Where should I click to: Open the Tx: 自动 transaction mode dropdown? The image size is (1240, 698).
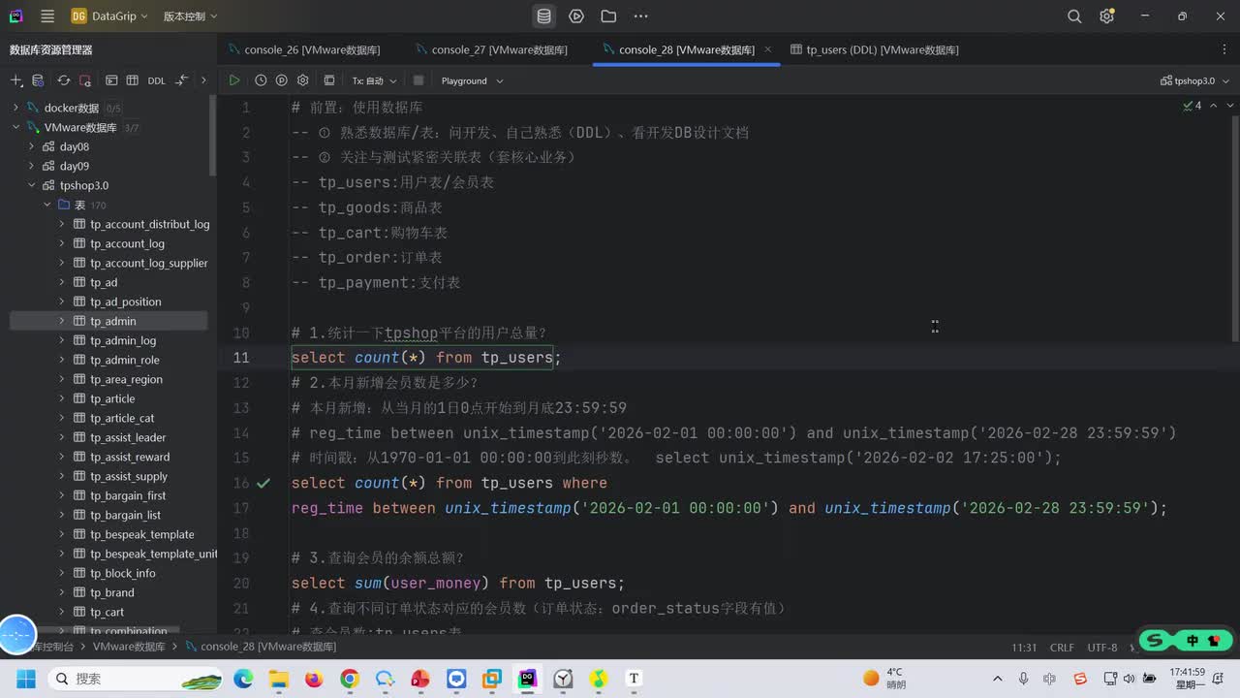[374, 80]
